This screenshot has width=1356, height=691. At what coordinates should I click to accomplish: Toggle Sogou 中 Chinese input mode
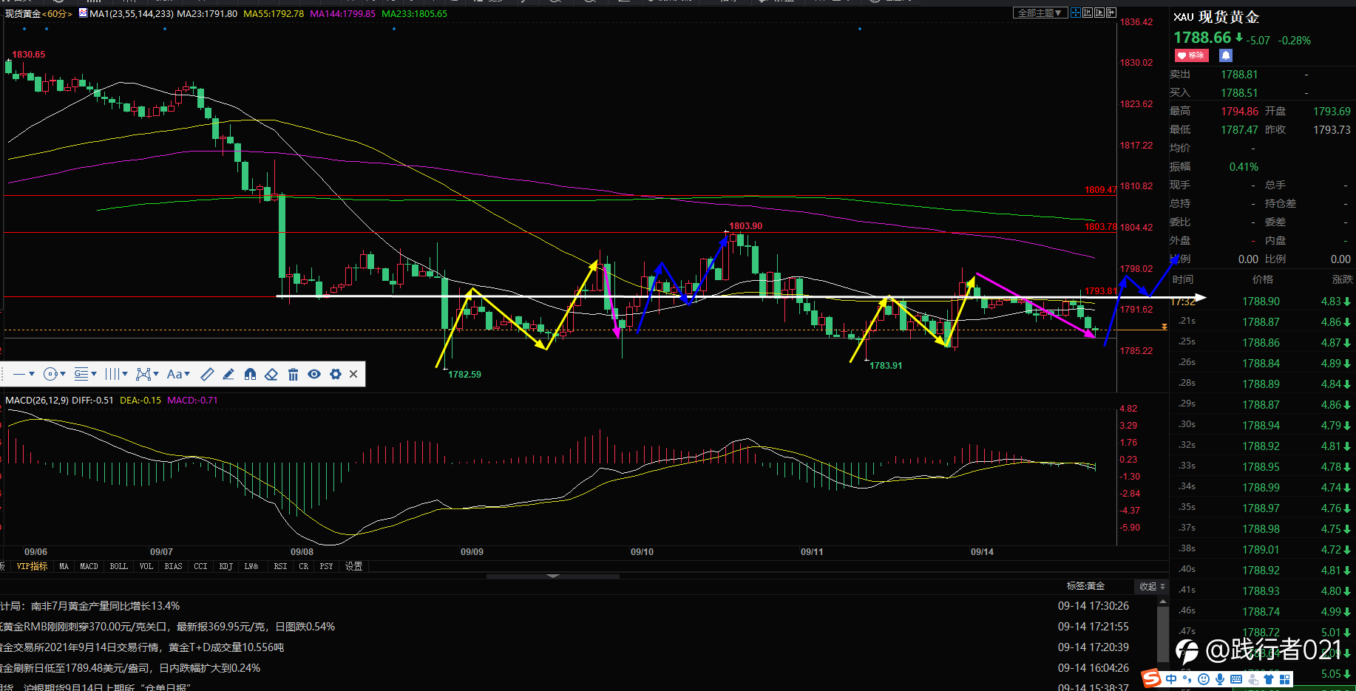pyautogui.click(x=1171, y=679)
